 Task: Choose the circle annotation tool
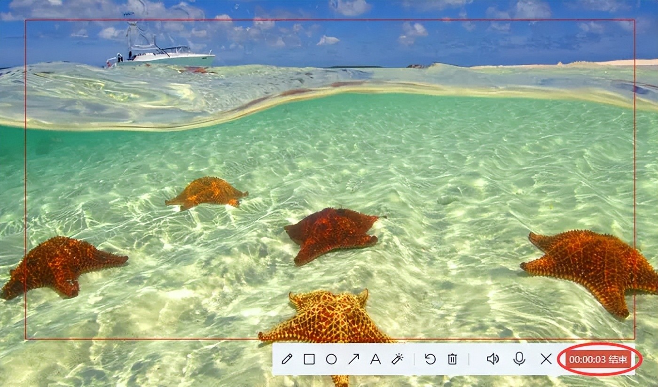(x=331, y=359)
